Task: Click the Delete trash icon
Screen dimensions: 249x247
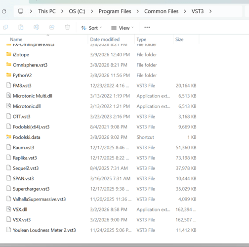Action: [67, 27]
